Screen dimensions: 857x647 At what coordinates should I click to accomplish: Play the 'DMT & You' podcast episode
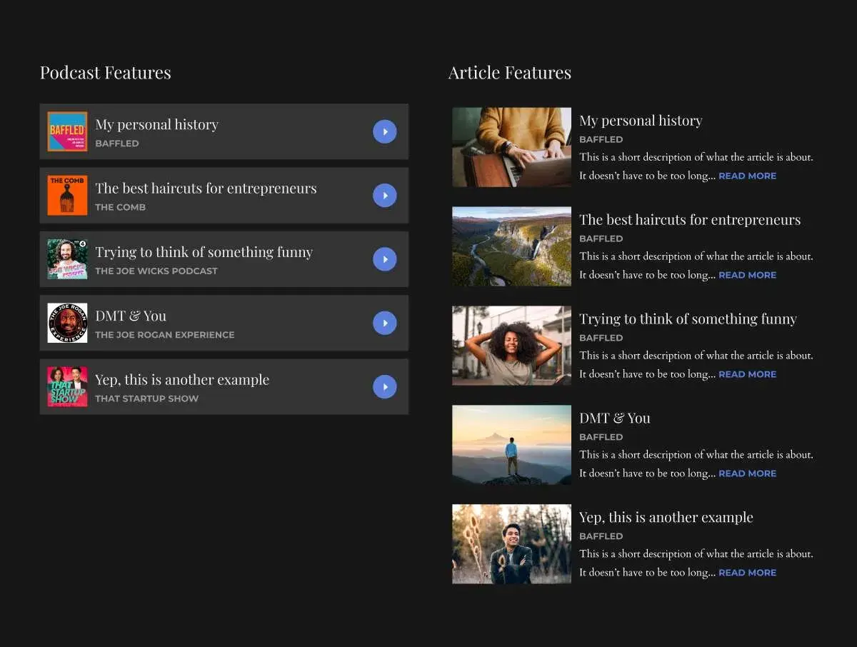click(x=384, y=323)
